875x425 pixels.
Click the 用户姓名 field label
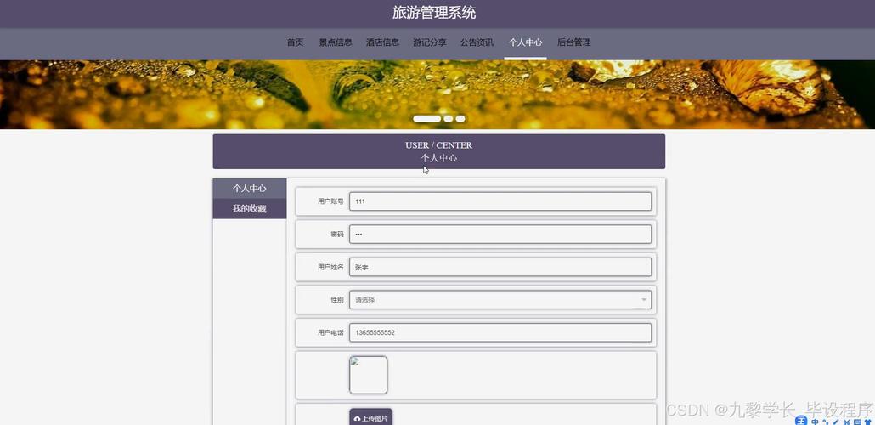tap(330, 267)
